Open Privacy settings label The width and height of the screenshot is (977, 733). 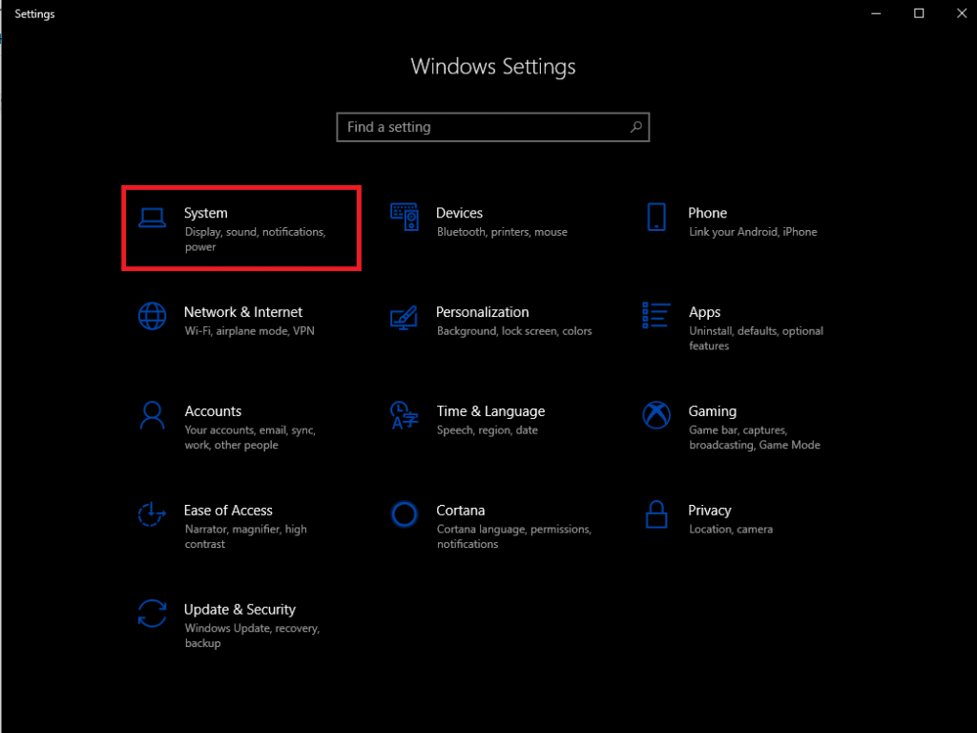click(x=709, y=511)
